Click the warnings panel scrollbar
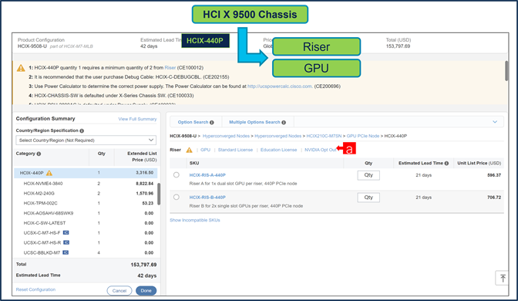The height and width of the screenshot is (301, 518). tap(506, 71)
